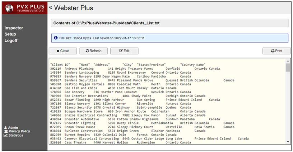Click the Webster Plus title
This screenshot has width=293, height=152.
click(74, 8)
